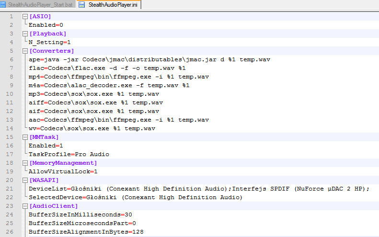Click the mp4=Codecs\ffmpeg line
The height and width of the screenshot is (237, 379).
[x=119, y=77]
